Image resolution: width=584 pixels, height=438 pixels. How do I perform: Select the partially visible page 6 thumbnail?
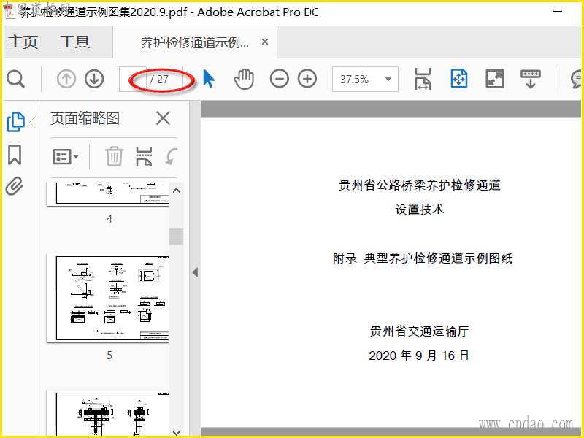tap(108, 412)
